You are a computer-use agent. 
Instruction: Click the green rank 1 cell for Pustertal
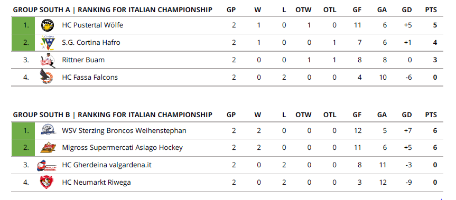(x=23, y=25)
